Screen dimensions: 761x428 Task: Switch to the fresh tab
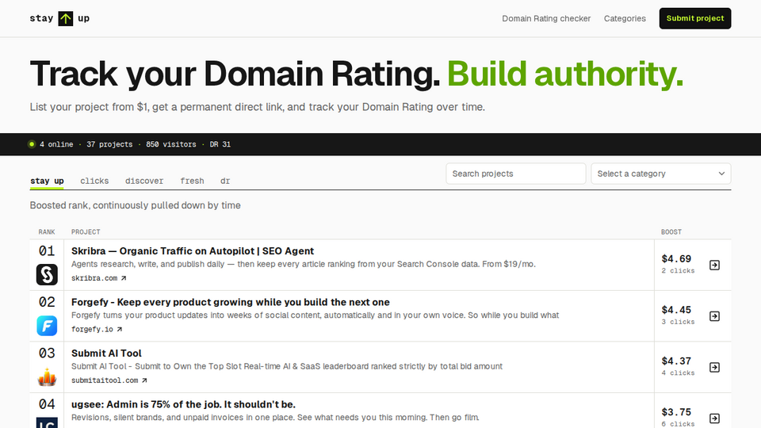(x=192, y=181)
